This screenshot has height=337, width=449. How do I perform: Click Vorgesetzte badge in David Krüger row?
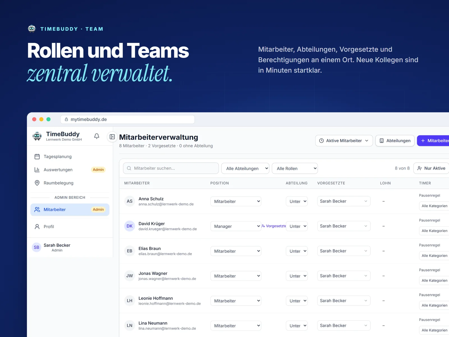coord(274,226)
